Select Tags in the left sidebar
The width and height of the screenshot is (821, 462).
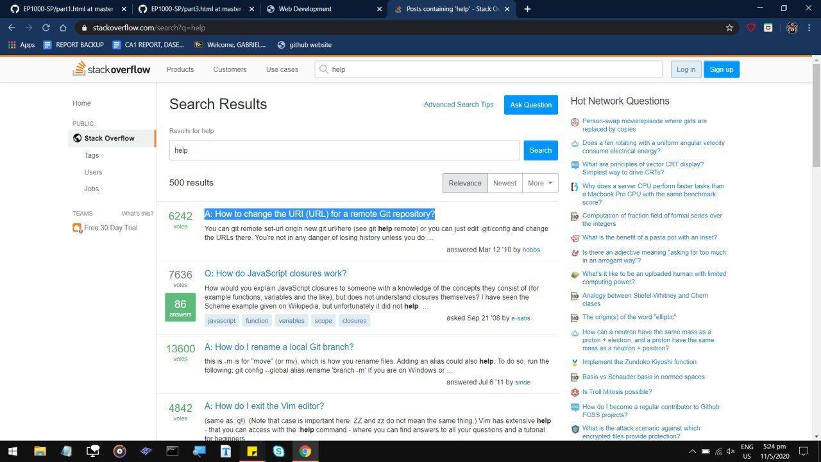(x=92, y=155)
